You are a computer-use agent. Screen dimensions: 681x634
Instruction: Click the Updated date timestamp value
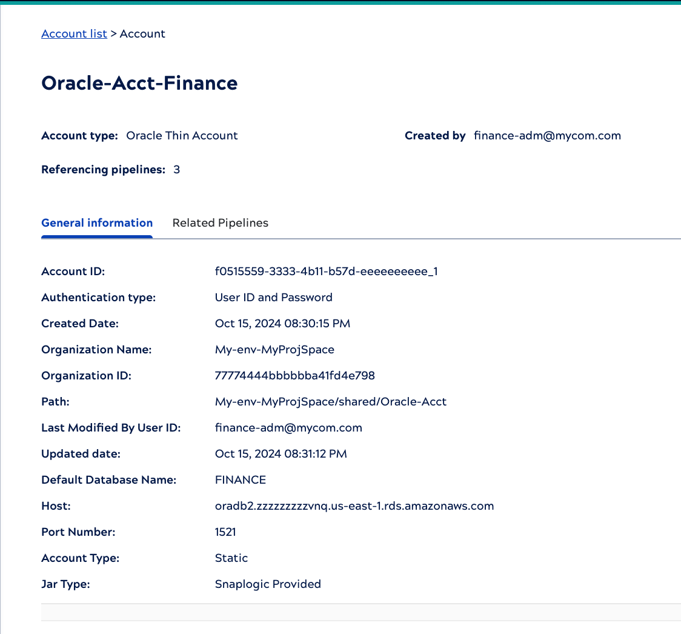pos(281,453)
